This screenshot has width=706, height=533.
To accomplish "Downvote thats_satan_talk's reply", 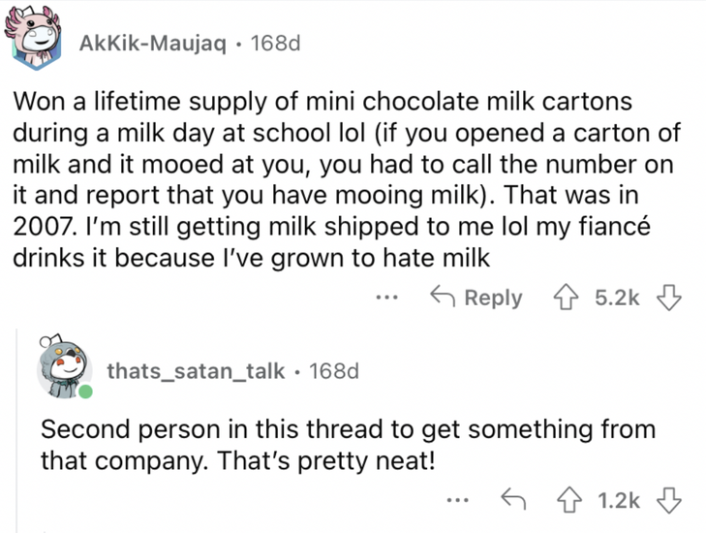I will 668,500.
